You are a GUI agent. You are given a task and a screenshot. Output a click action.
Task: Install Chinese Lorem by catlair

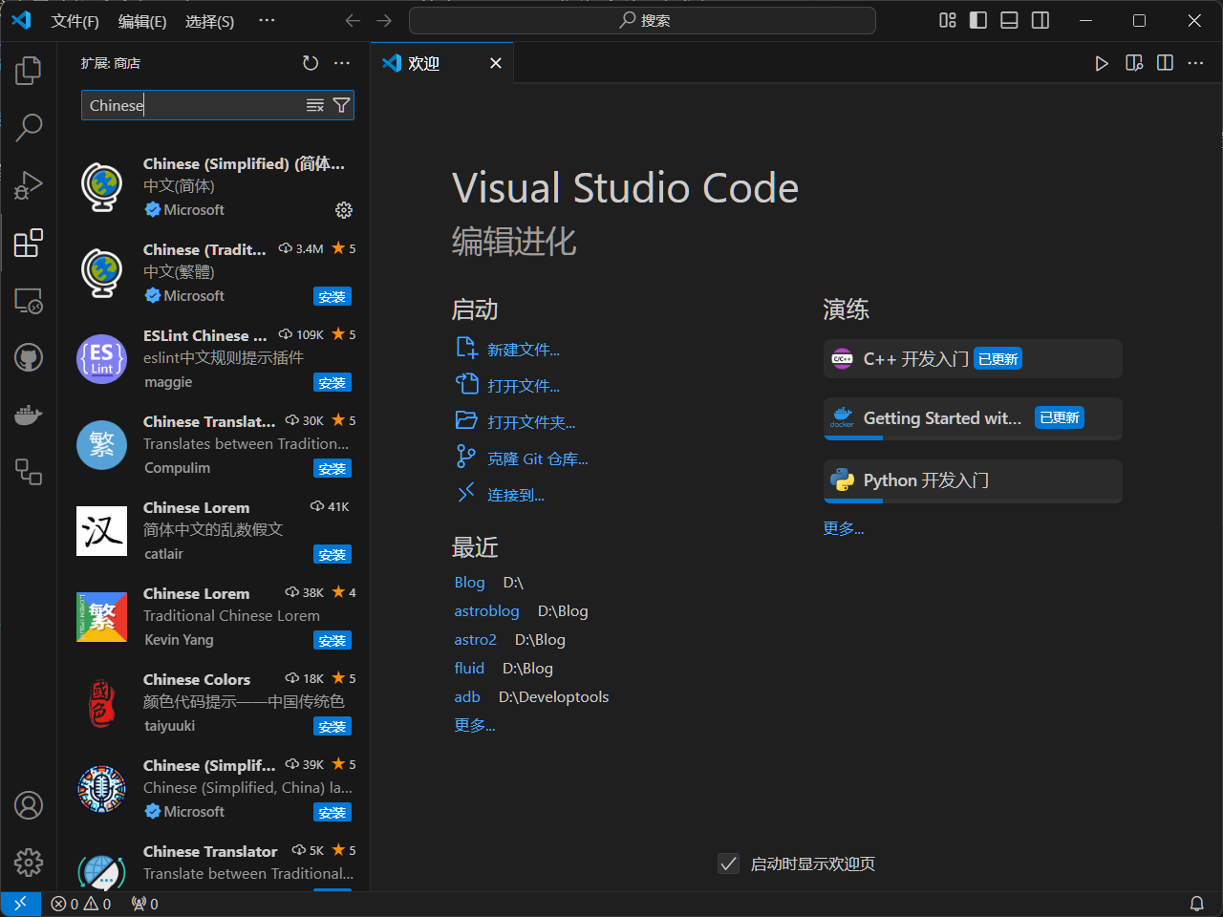(x=333, y=555)
